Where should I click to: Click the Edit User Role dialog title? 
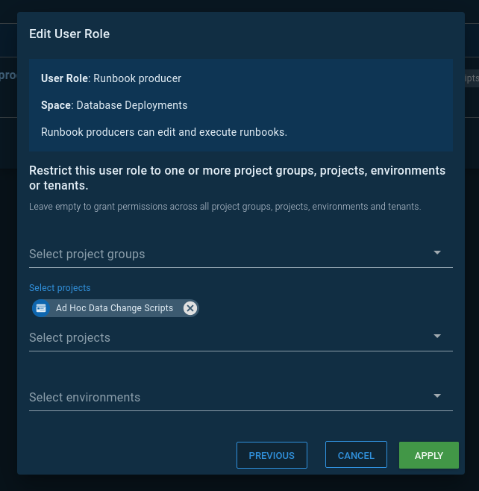69,34
